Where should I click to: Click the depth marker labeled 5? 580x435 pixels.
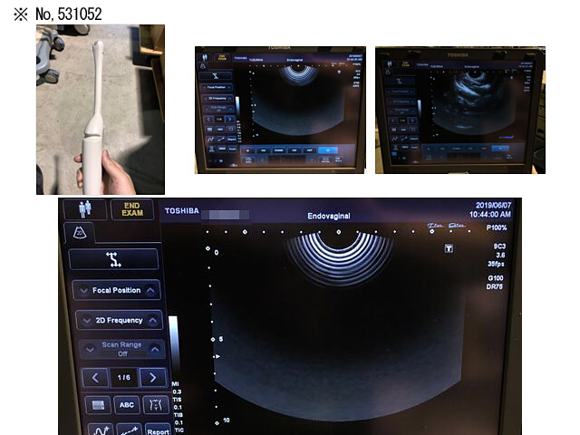[x=221, y=339]
